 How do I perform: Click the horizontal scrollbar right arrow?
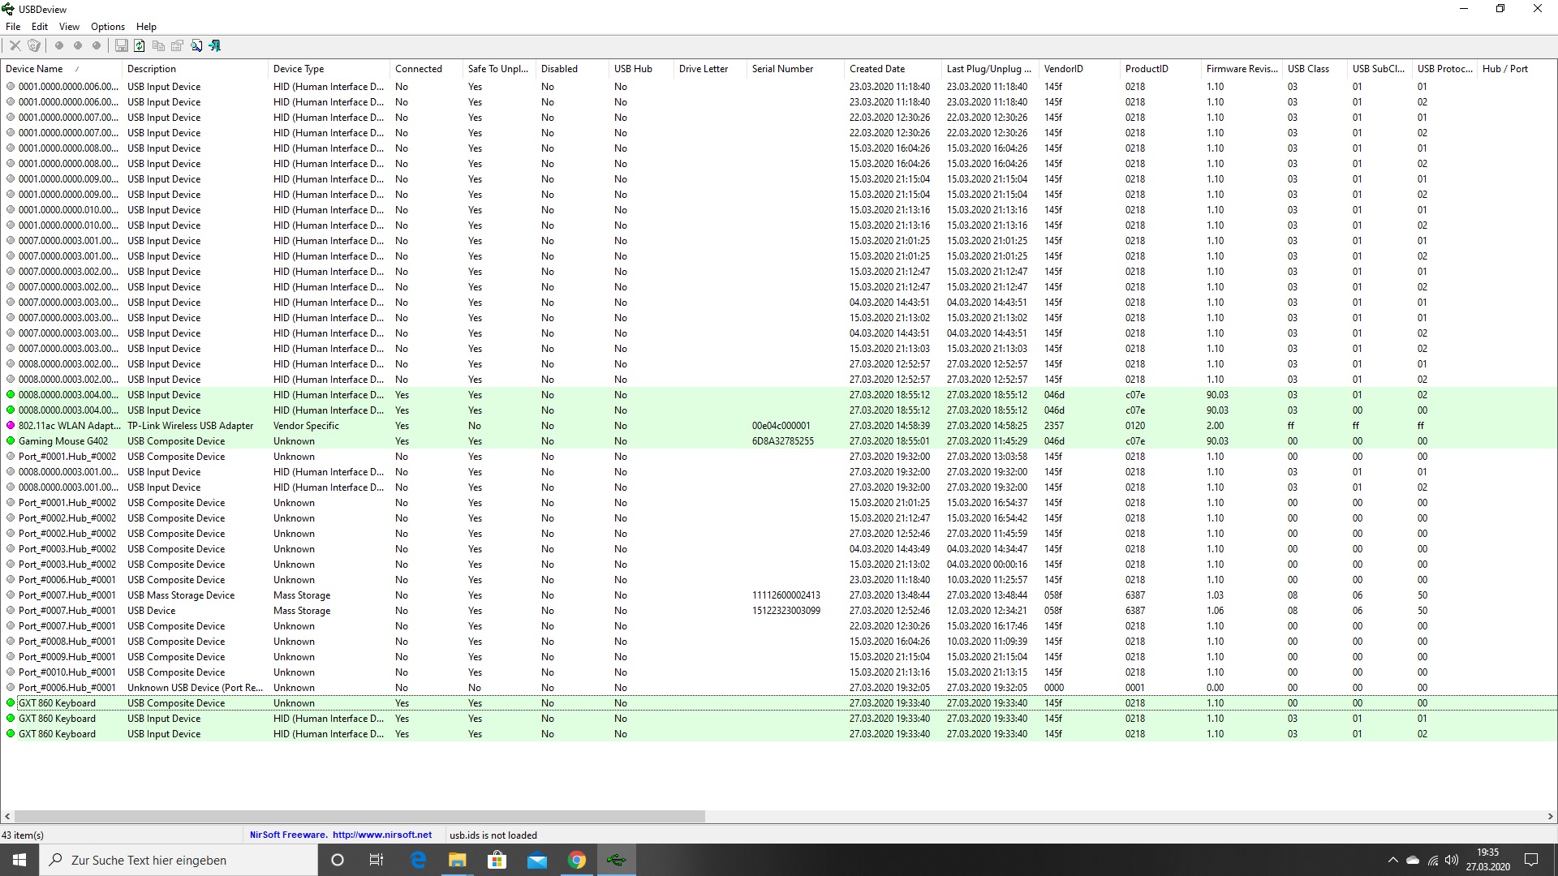tap(1550, 816)
